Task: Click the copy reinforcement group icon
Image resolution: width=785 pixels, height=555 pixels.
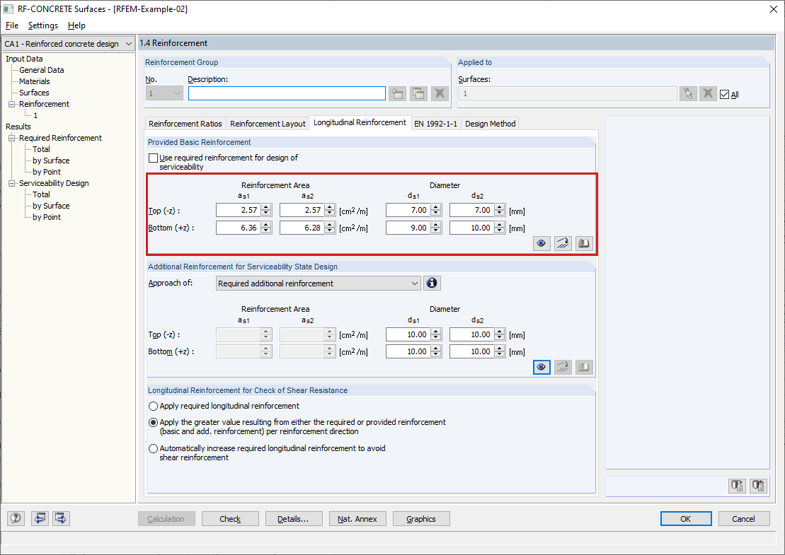Action: click(418, 93)
